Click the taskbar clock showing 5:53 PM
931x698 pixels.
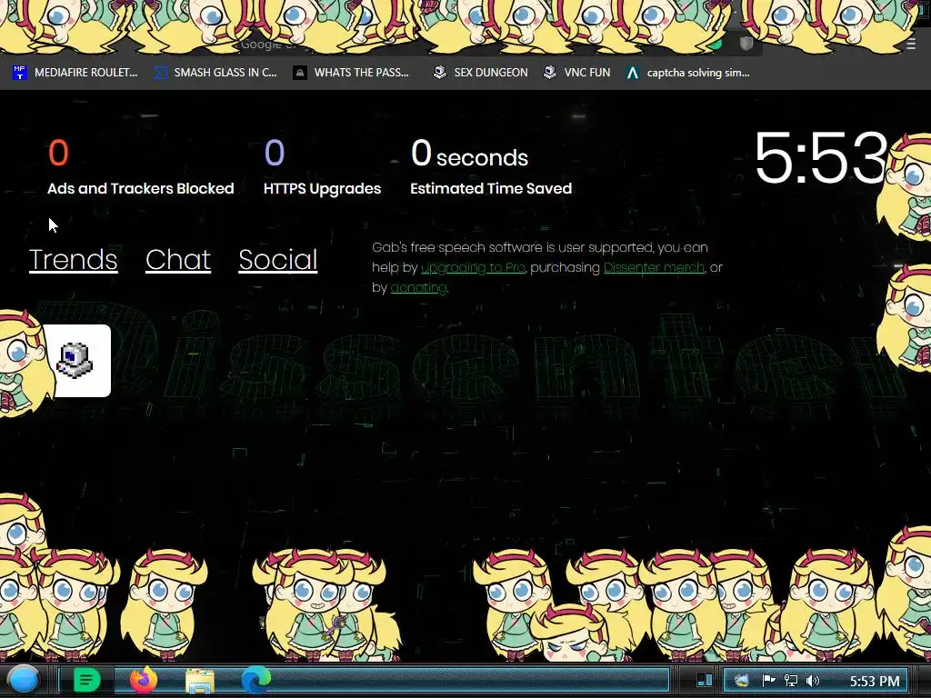point(875,682)
